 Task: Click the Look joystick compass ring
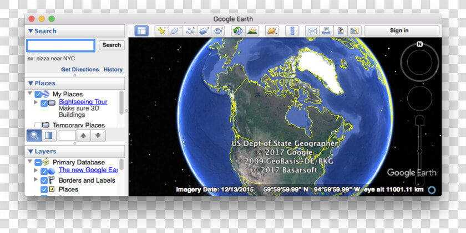[x=419, y=62]
